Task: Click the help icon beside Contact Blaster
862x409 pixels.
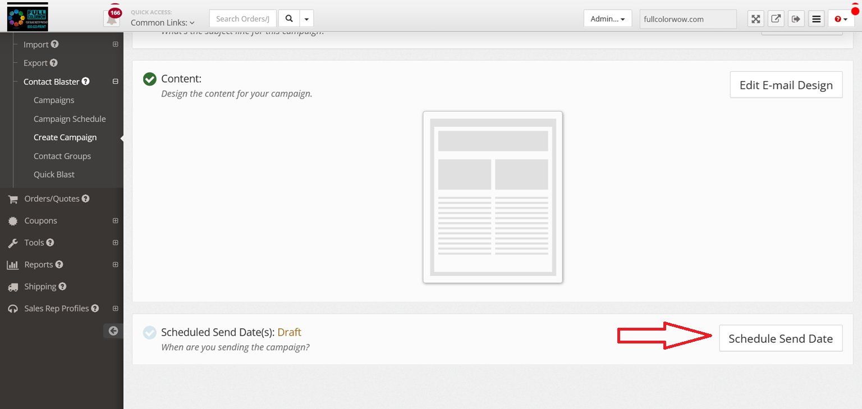Action: [x=86, y=81]
